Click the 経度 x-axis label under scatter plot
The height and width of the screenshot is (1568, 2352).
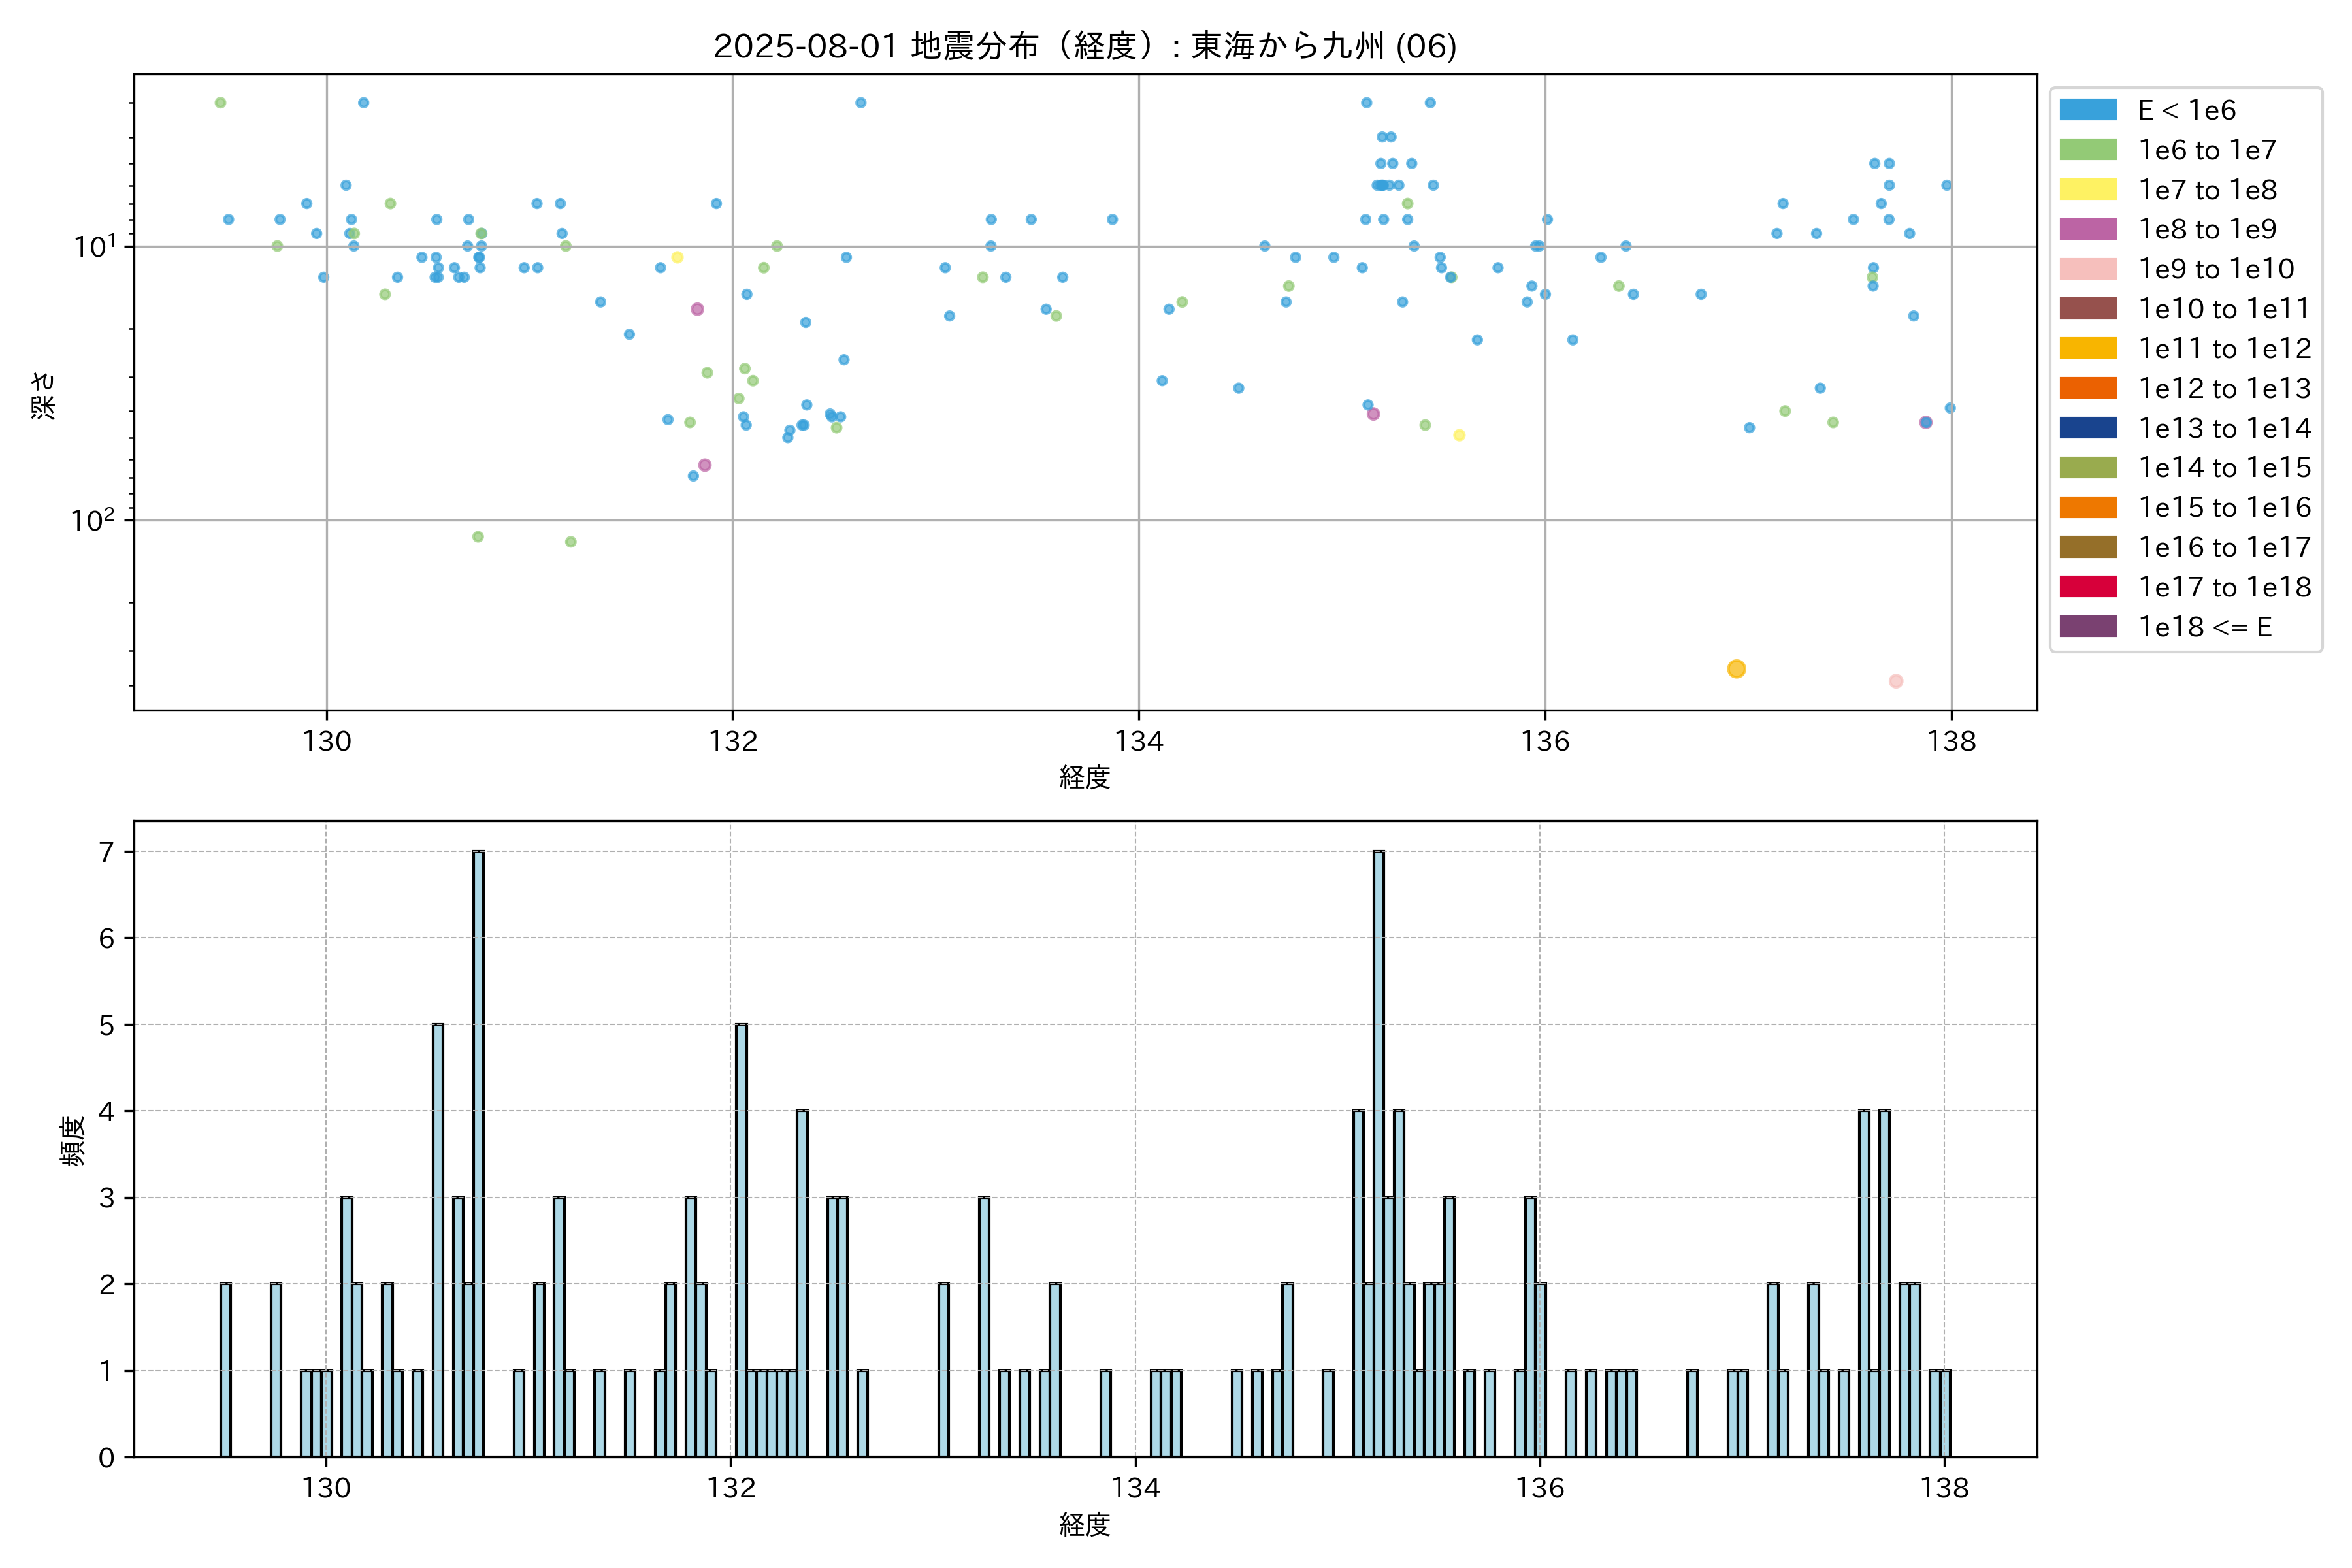[1084, 777]
